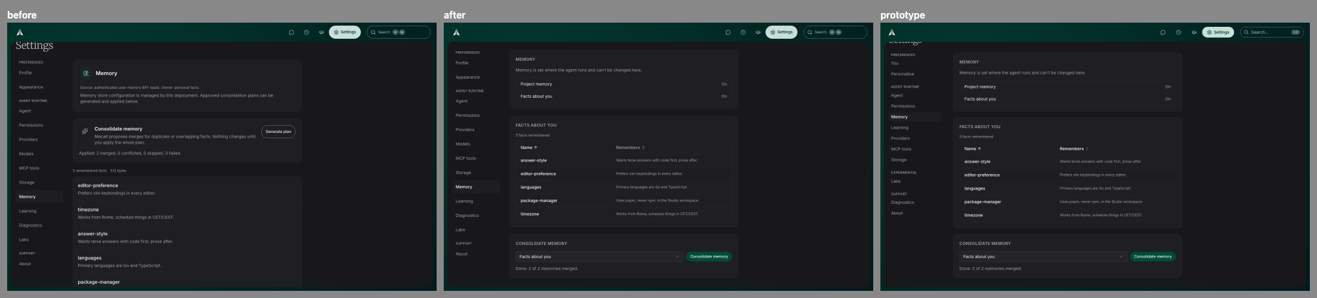The width and height of the screenshot is (1317, 298).
Task: Click the Search field in prototype panel
Action: 1272,32
